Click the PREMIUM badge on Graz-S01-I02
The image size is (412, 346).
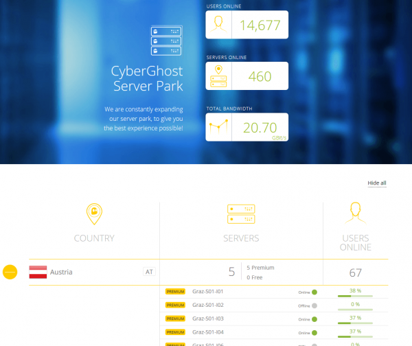tap(175, 305)
